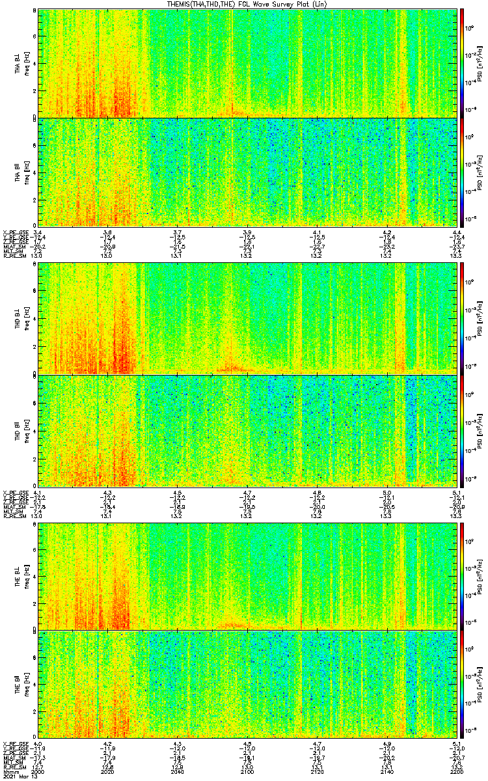Click the 2000 time tick label
This screenshot has height=781, width=488.
point(38,771)
